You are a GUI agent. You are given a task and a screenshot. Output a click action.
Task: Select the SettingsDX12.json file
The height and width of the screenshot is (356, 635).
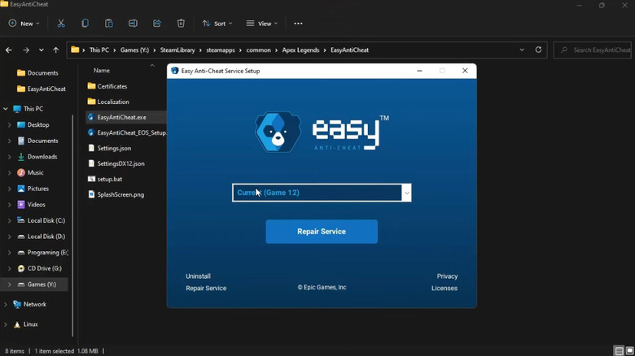tap(116, 163)
